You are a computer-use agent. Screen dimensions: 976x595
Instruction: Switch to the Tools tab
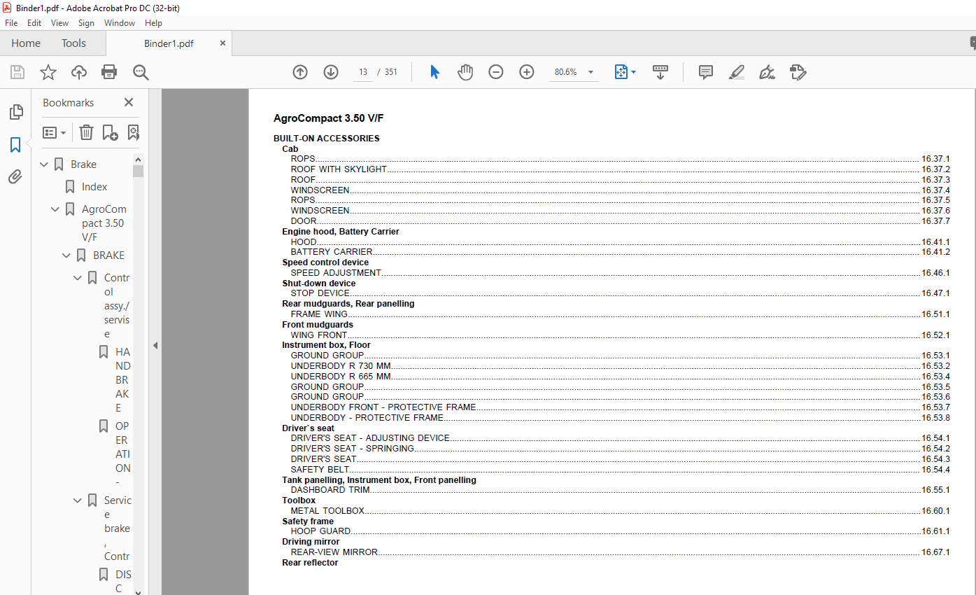coord(73,43)
